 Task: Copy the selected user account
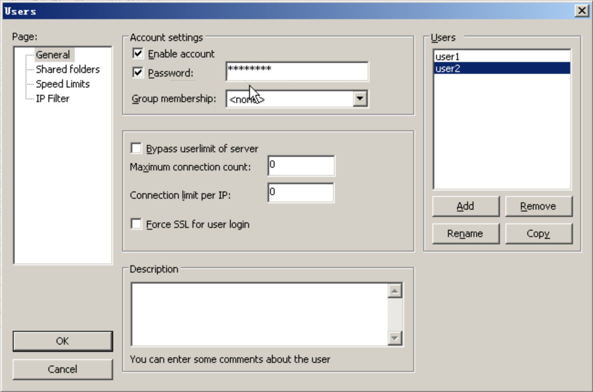tap(538, 234)
